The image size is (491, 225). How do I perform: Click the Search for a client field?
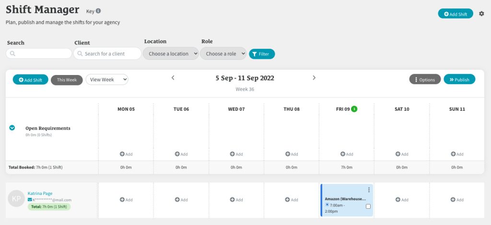coord(107,54)
